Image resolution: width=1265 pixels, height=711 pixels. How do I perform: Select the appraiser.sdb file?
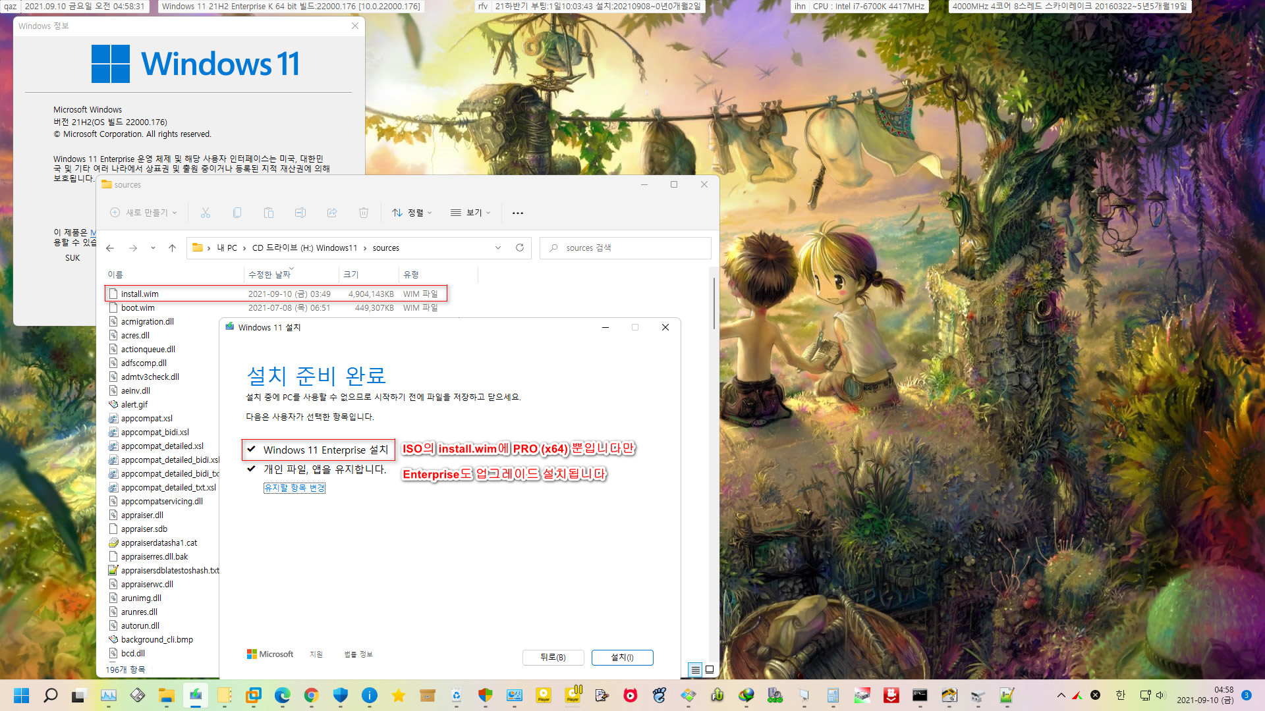click(144, 529)
